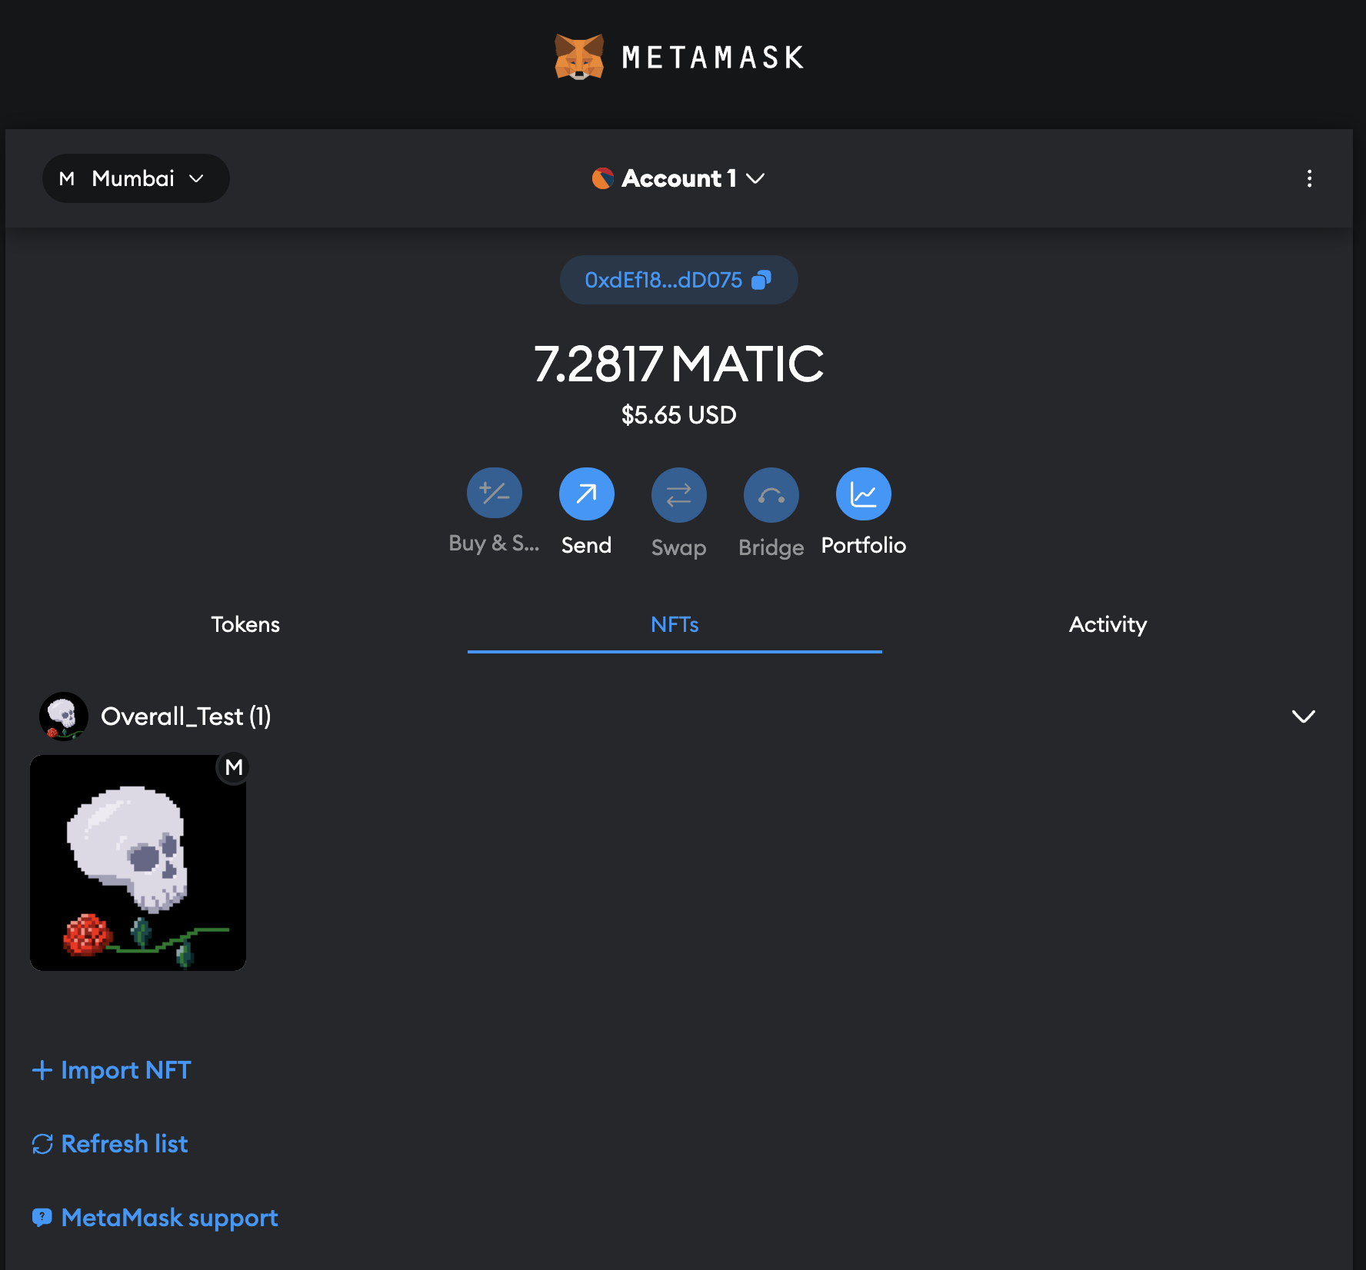Viewport: 1366px width, 1270px height.
Task: Click the Send label text
Action: (587, 545)
